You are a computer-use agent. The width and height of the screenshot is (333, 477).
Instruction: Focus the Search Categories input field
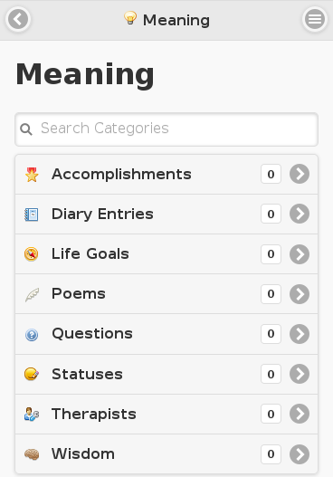[x=166, y=129]
